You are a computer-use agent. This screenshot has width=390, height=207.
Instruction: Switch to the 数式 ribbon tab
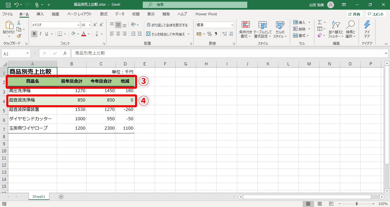pos(104,14)
